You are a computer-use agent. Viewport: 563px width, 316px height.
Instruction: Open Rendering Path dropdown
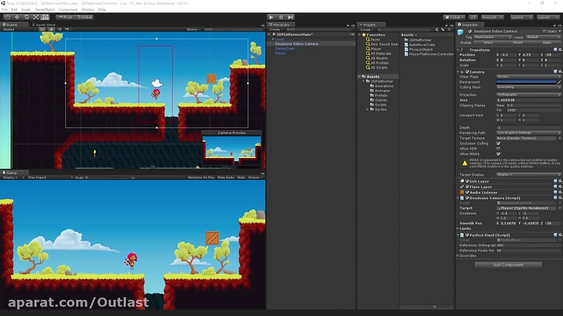[529, 133]
